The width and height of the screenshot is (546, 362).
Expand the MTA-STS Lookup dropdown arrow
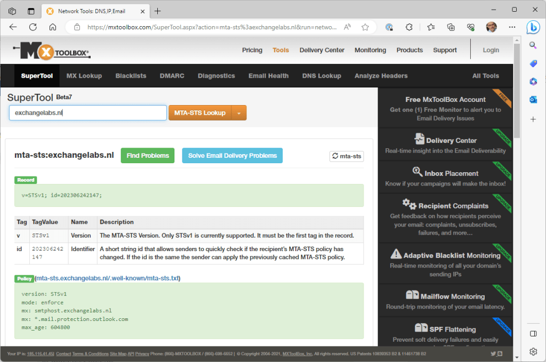click(239, 113)
